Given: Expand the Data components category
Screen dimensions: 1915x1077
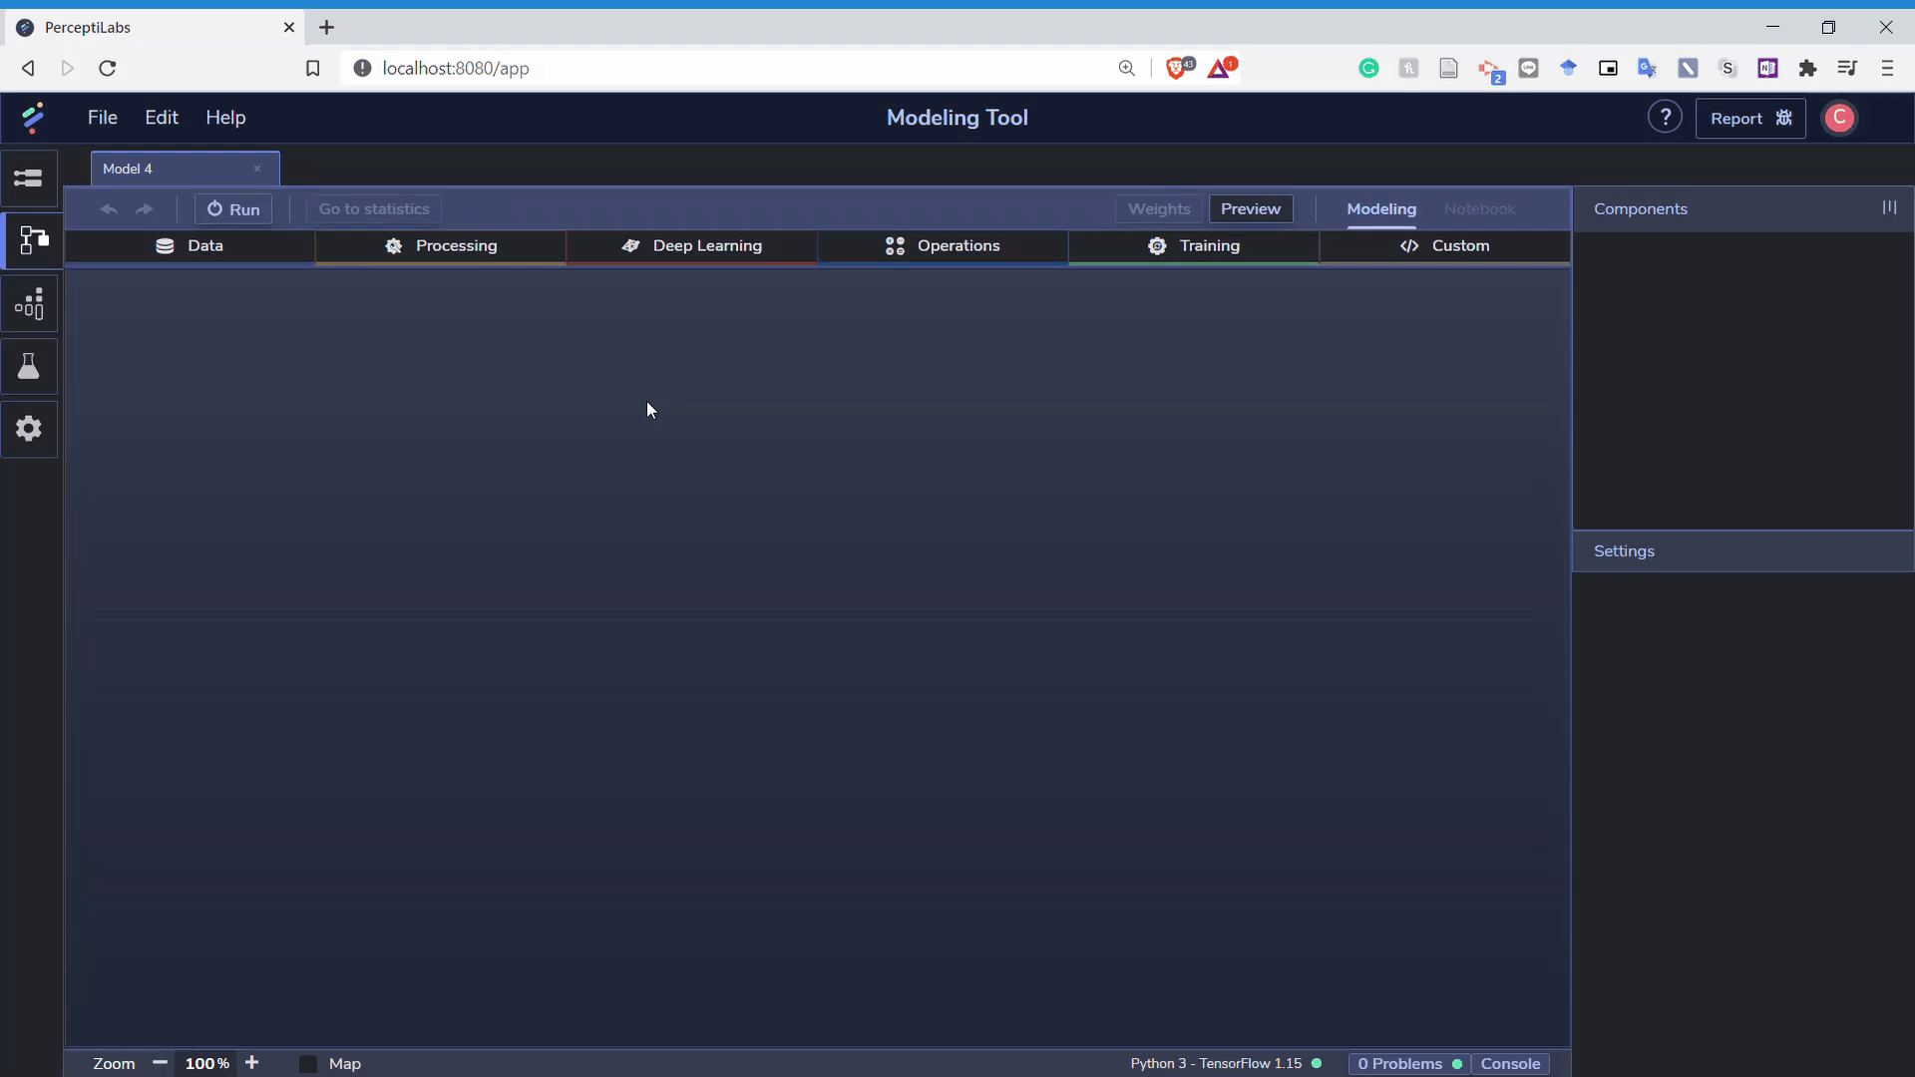Looking at the screenshot, I should (x=190, y=246).
